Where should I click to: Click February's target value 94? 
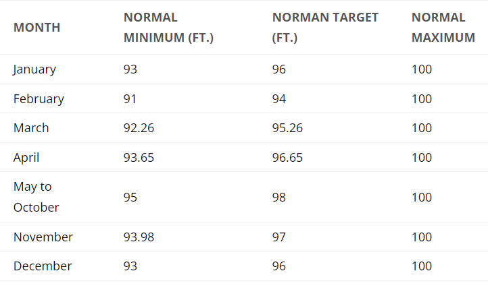pyautogui.click(x=279, y=99)
